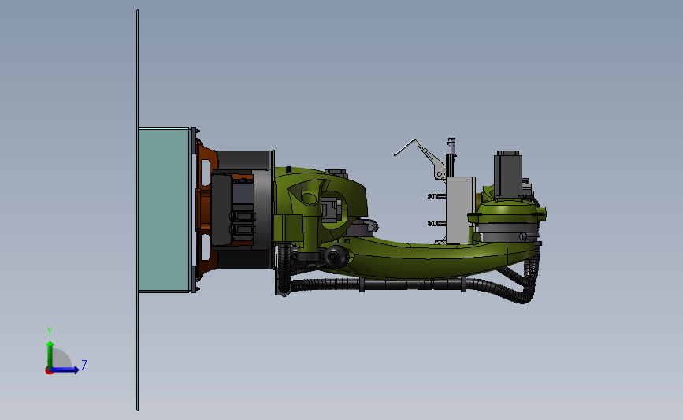683x420 pixels.
Task: Select the teal rectangular box part
Action: tap(164, 210)
